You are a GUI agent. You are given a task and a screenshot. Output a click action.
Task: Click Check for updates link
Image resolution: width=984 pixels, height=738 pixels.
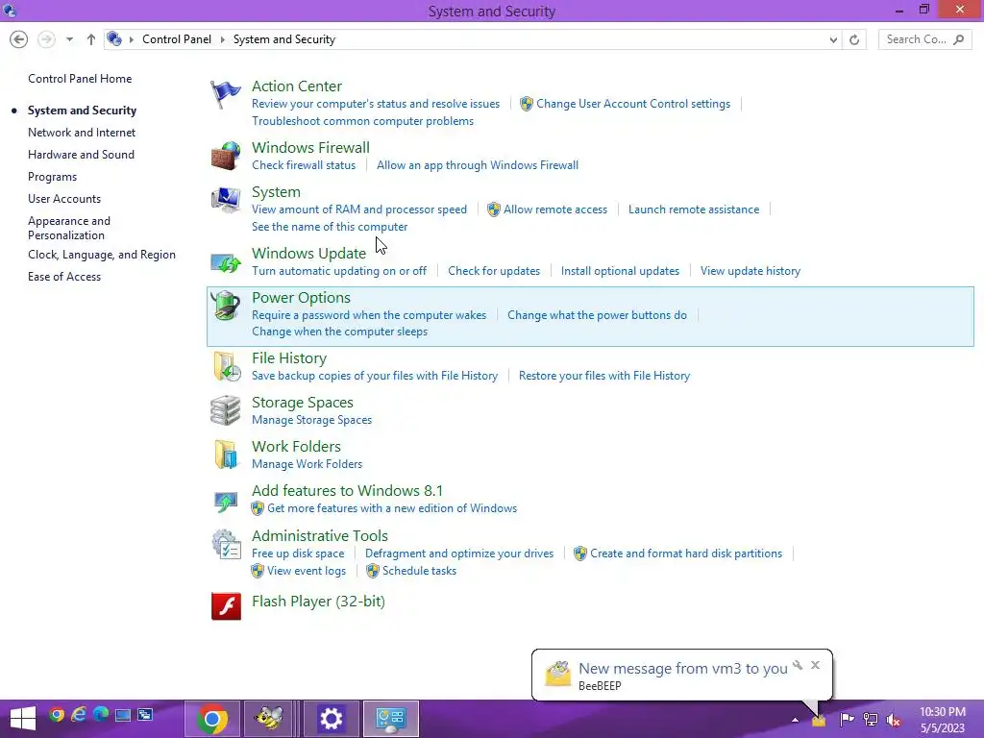tap(494, 271)
